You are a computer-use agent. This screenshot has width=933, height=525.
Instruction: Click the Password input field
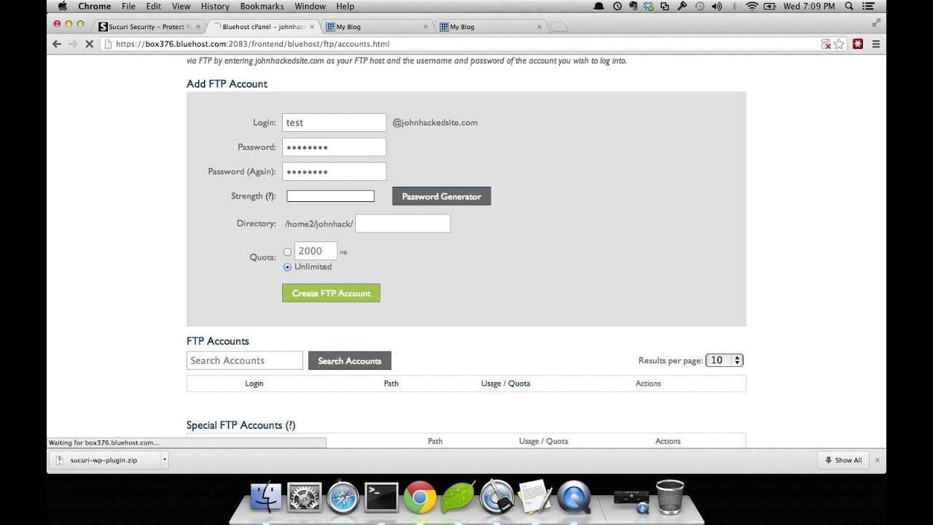pyautogui.click(x=334, y=147)
